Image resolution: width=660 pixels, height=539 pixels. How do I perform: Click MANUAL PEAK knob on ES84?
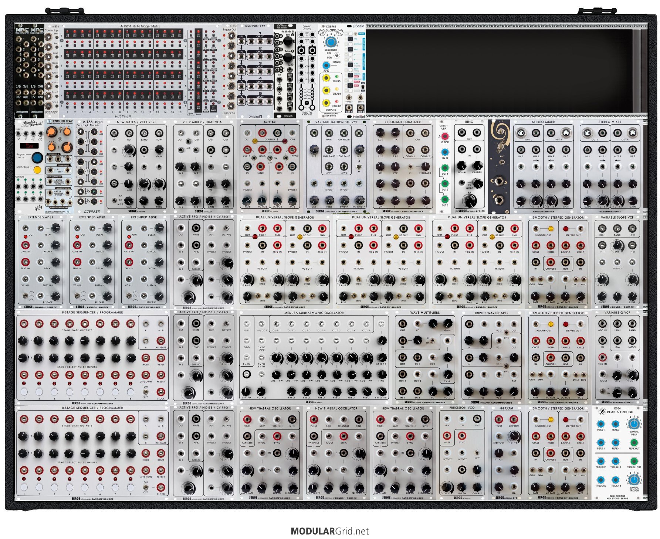[634, 424]
